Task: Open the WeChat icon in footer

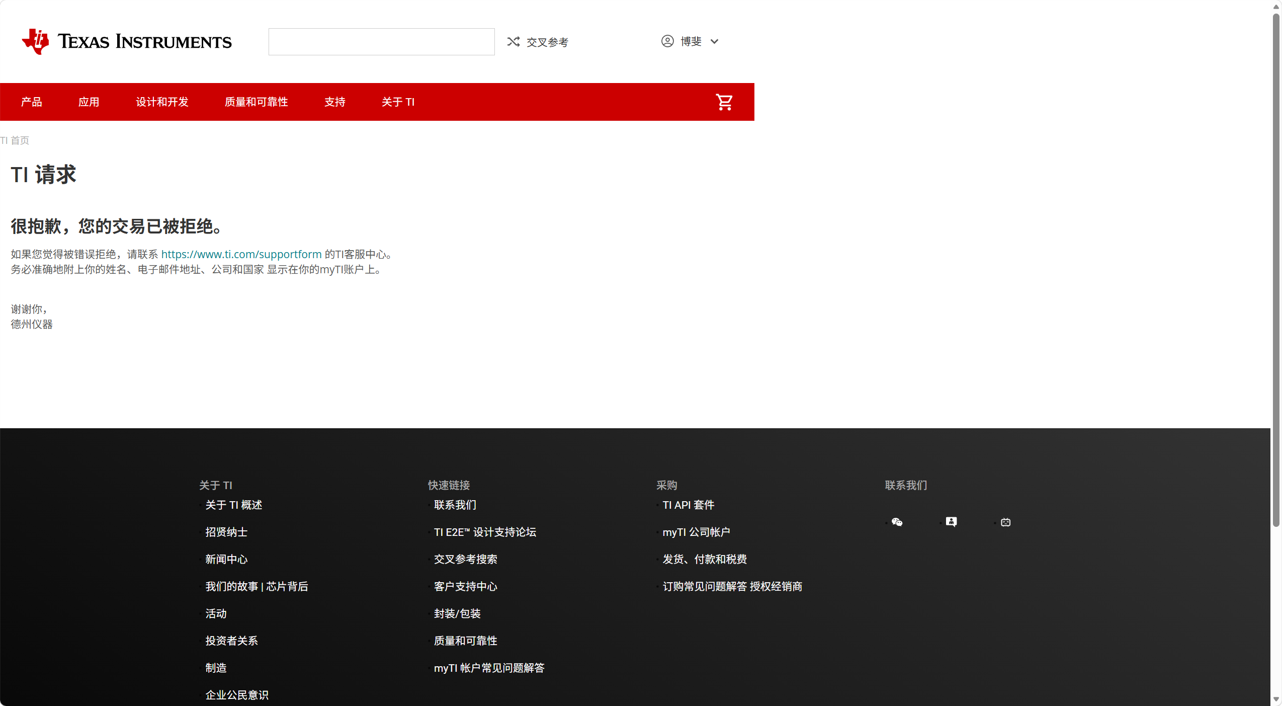Action: pyautogui.click(x=897, y=522)
